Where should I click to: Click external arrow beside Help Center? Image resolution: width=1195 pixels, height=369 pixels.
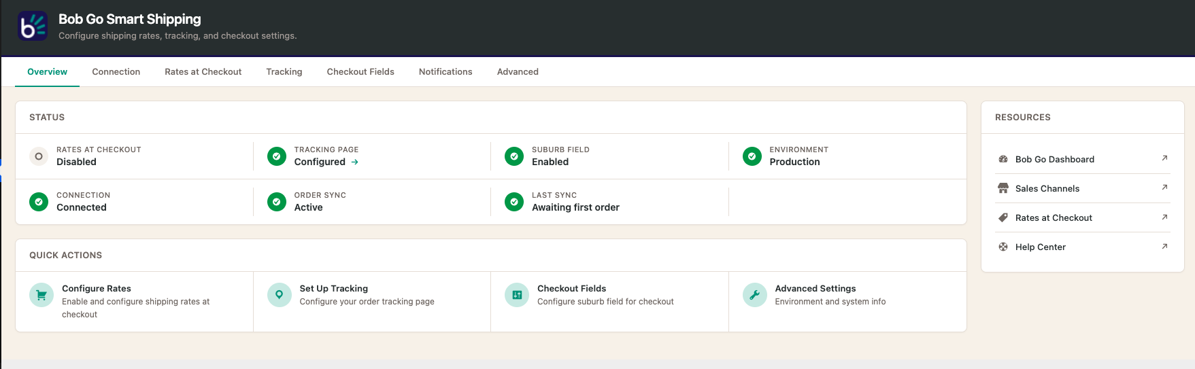pos(1164,246)
